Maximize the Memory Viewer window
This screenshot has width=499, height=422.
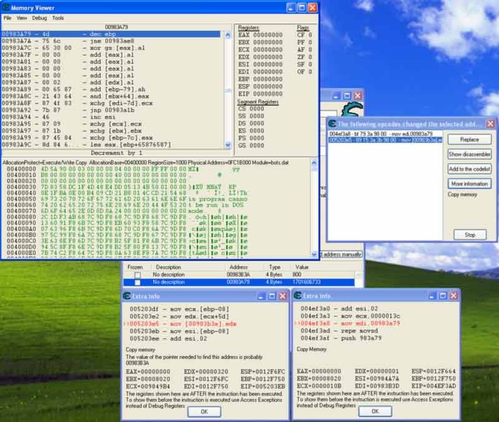tap(301, 7)
